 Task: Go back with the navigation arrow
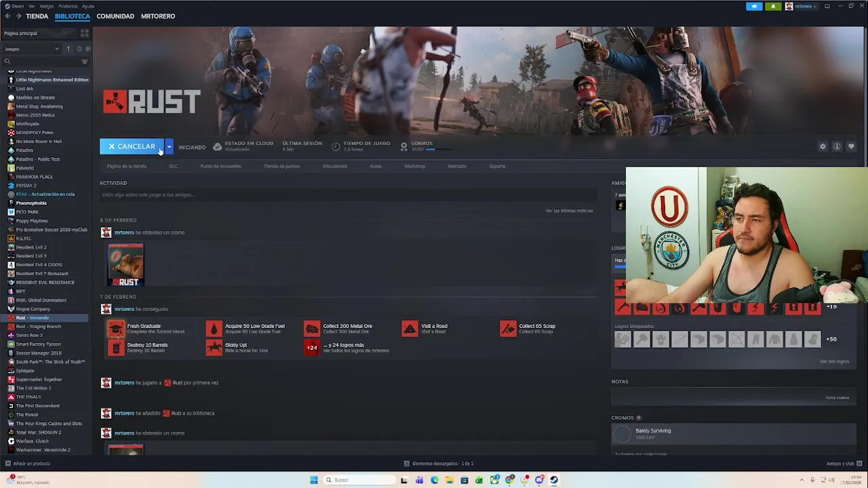[x=7, y=16]
